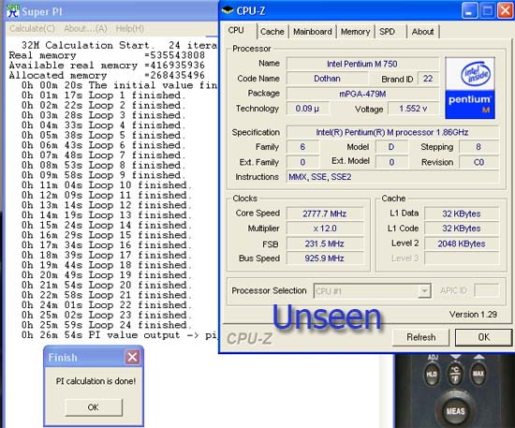Minimize the CPU-Z window
This screenshot has width=515, height=428.
pyautogui.click(x=469, y=11)
